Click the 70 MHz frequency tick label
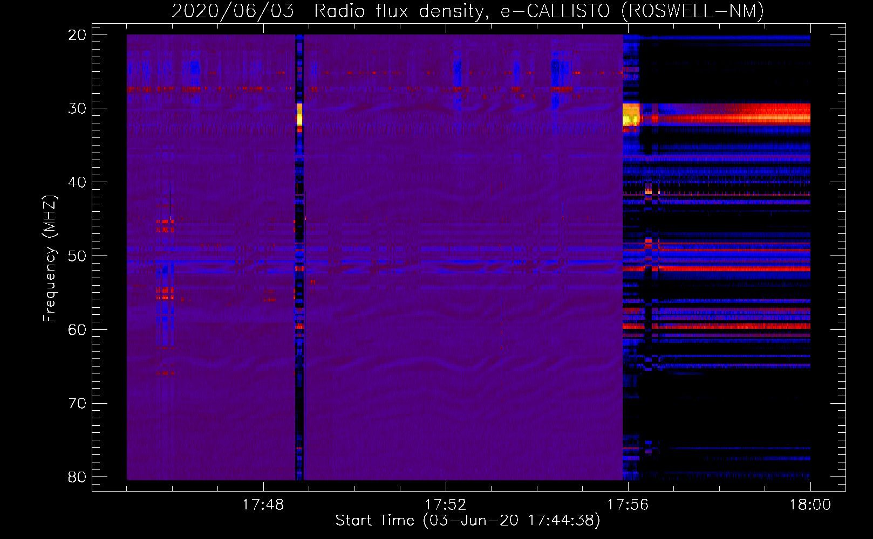The width and height of the screenshot is (873, 539). [77, 403]
